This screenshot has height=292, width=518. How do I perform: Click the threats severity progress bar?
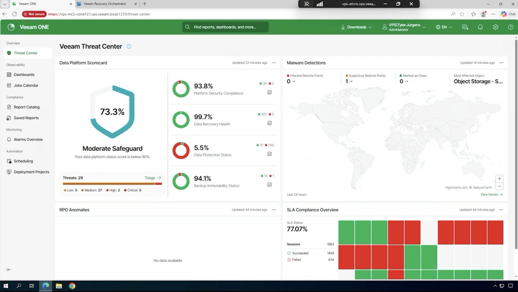coord(112,184)
